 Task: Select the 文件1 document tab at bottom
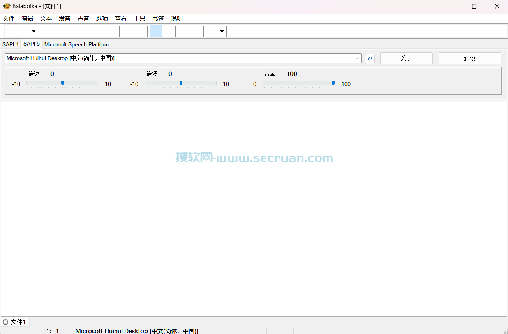coord(15,322)
